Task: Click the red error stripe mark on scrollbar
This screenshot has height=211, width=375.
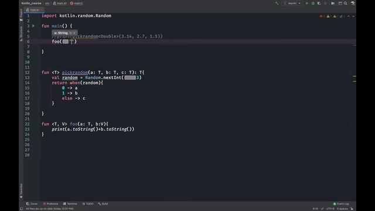Action: (x=354, y=45)
